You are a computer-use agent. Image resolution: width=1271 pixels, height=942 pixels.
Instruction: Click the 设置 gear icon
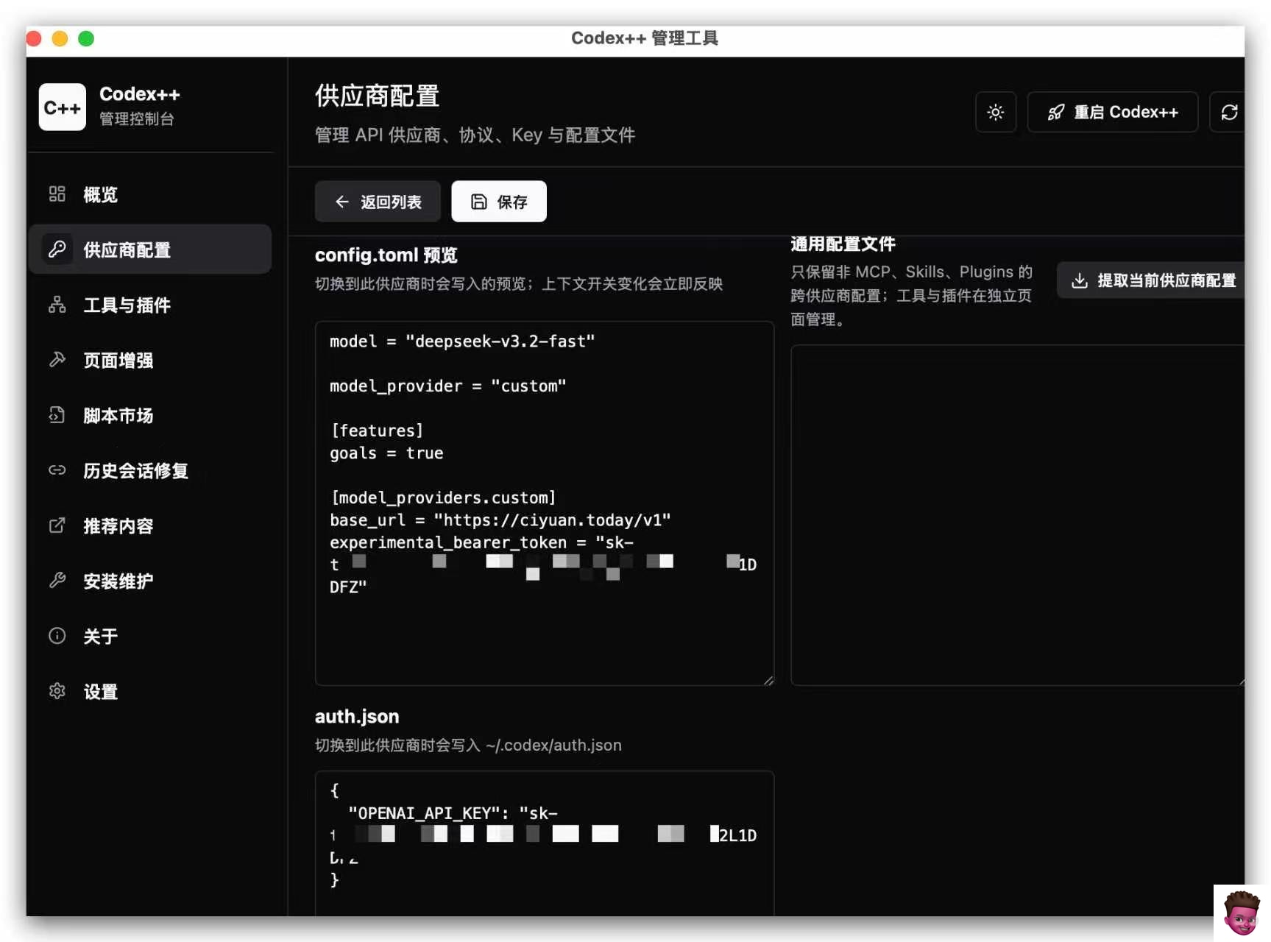tap(57, 691)
